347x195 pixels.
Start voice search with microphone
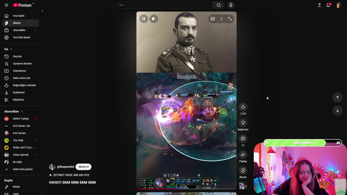[231, 5]
